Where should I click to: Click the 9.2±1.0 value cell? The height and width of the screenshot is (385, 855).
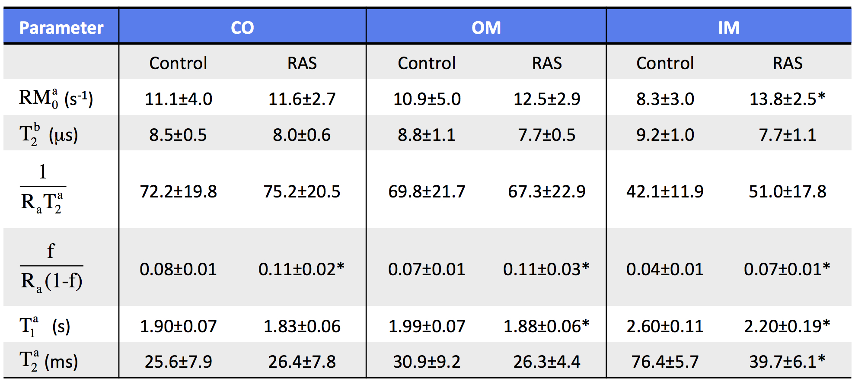(665, 135)
